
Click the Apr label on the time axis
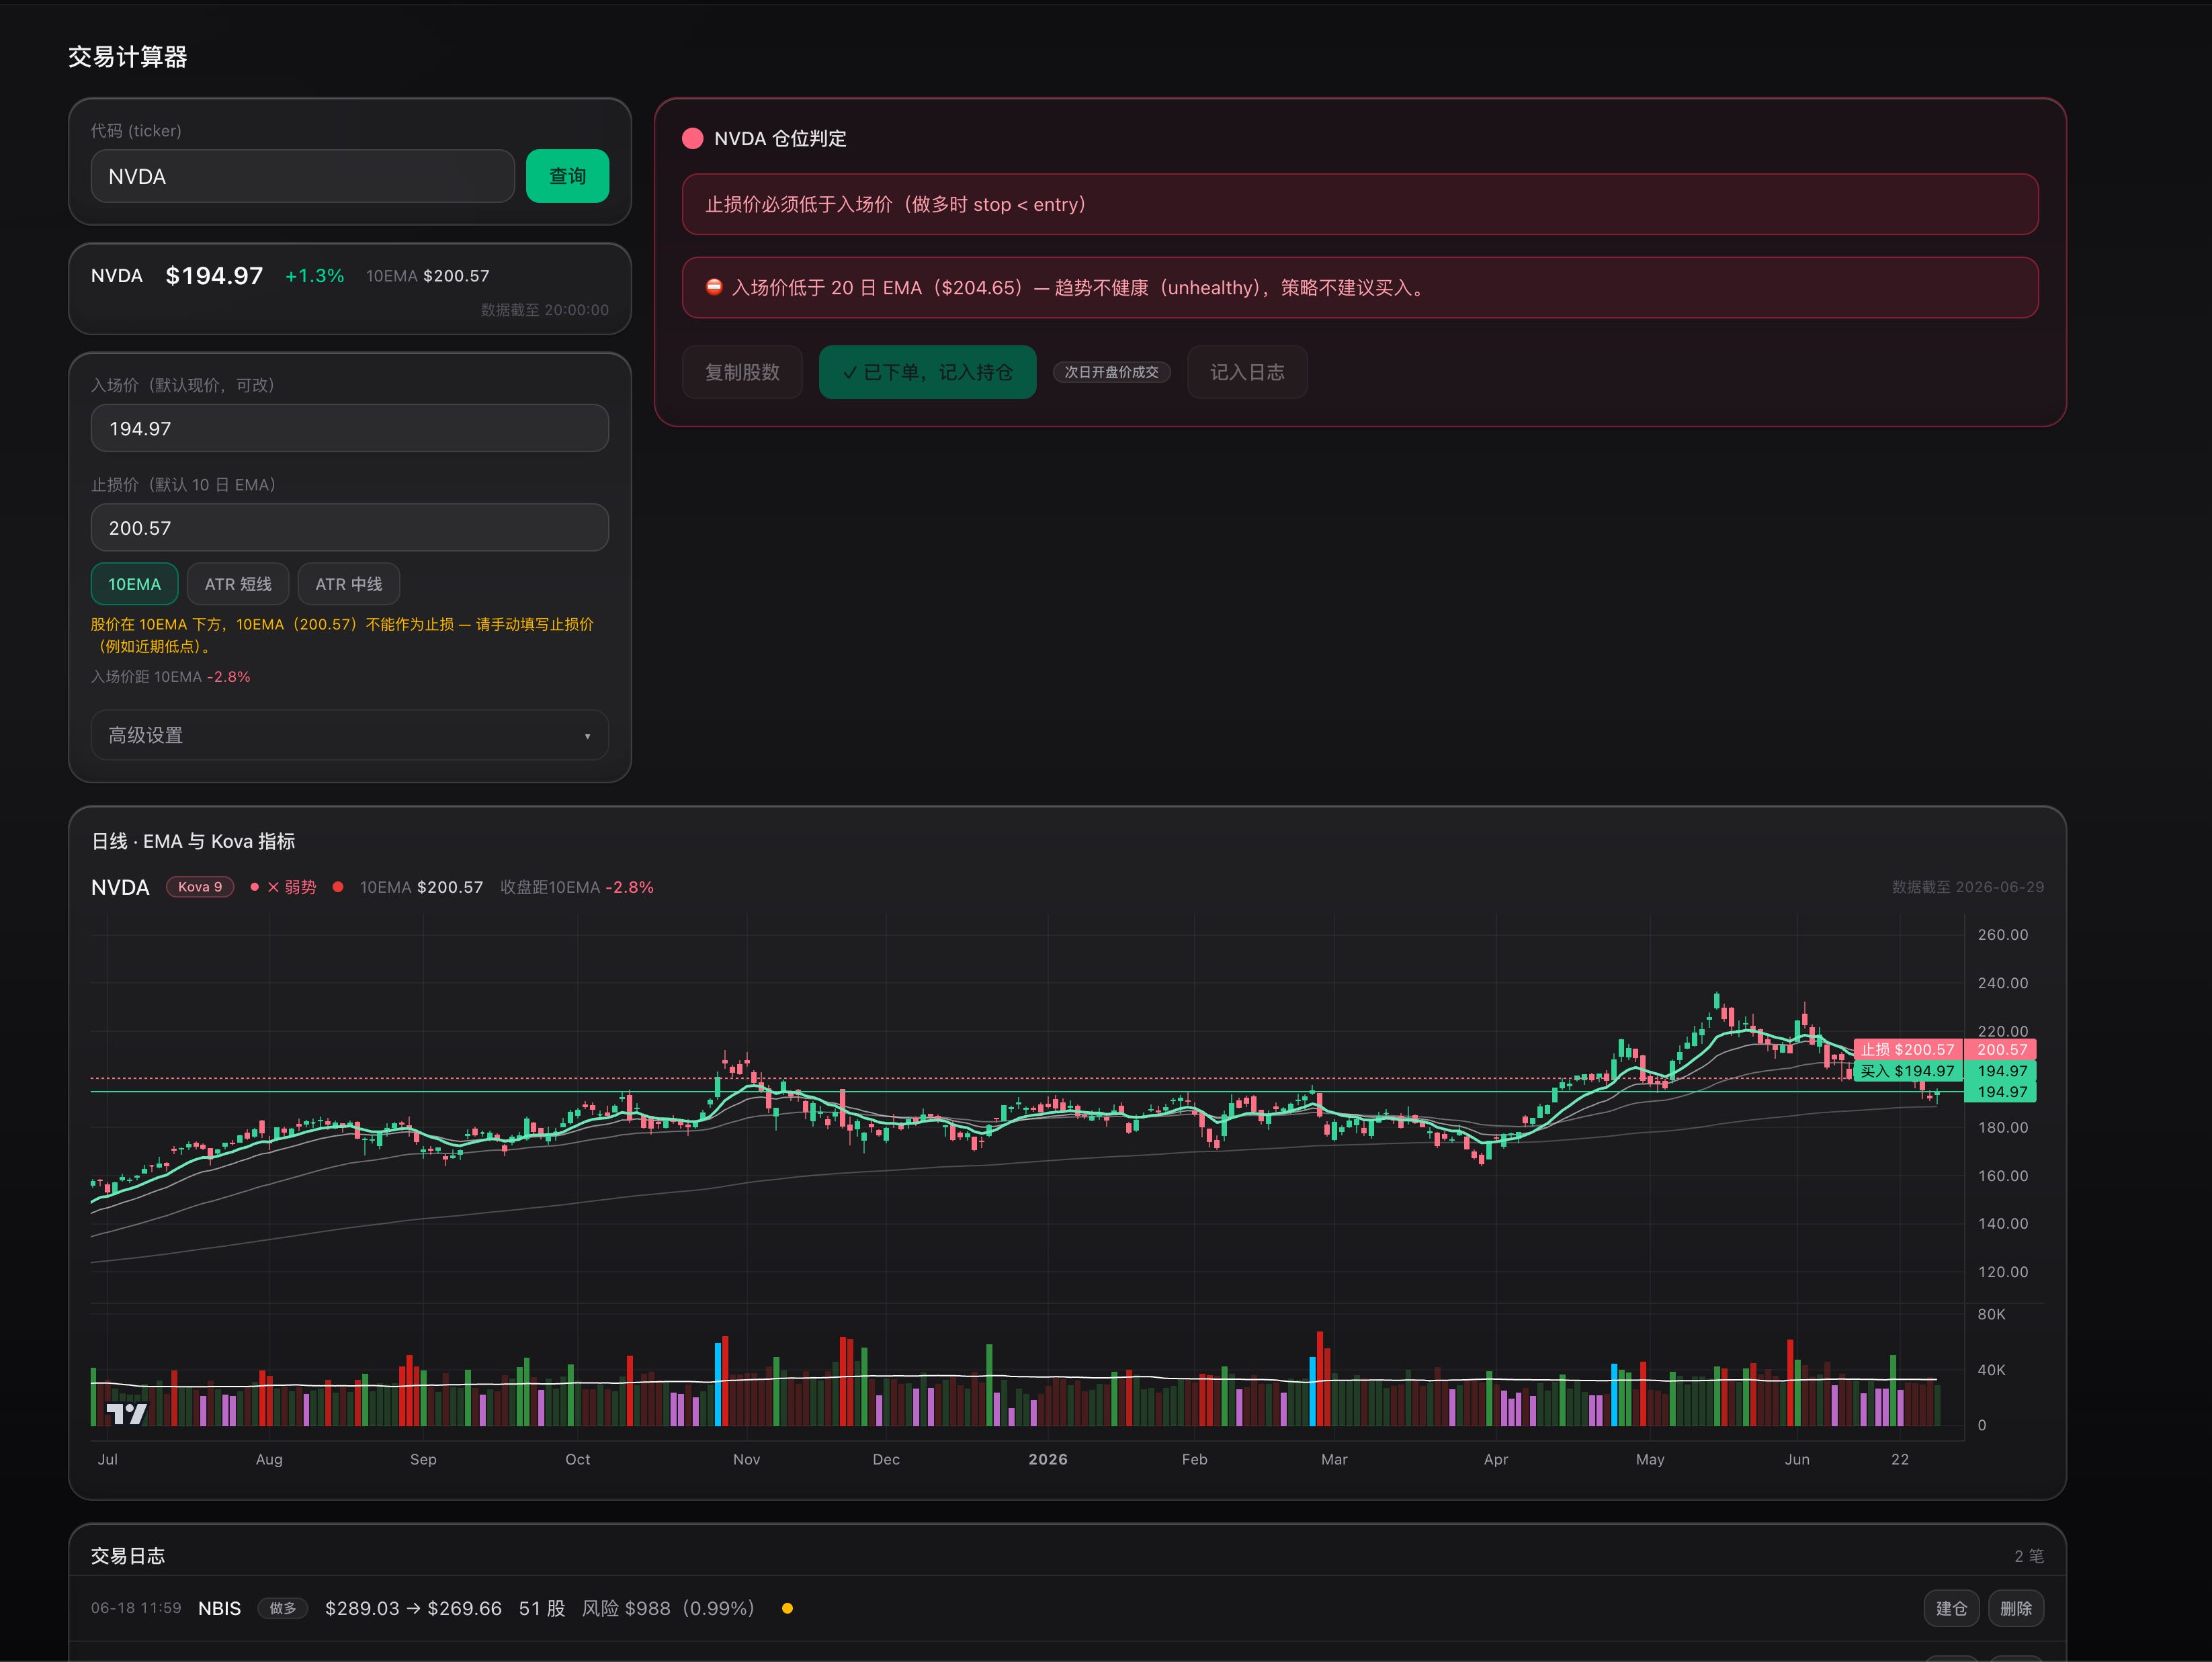point(1496,1459)
